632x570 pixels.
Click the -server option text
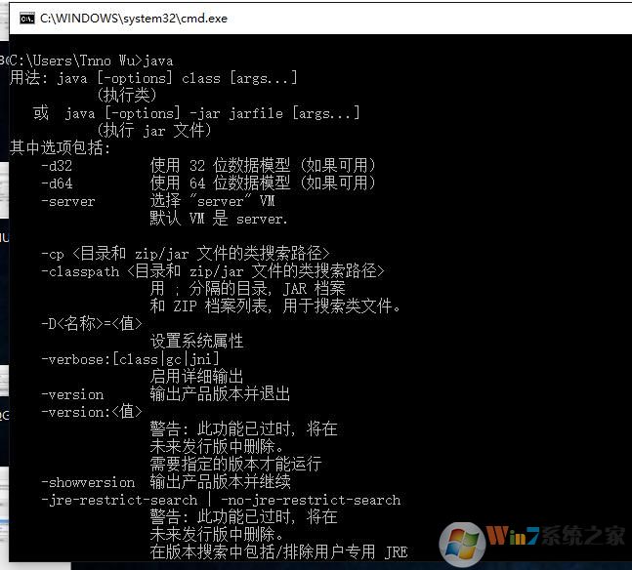coord(68,201)
